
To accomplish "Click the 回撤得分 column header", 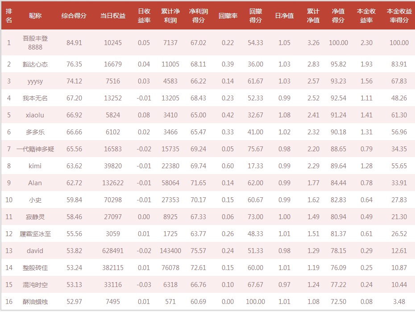I will pos(255,16).
